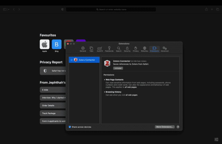This screenshot has height=144, width=222.
Task: Go to the Security preferences pane
Action: (x=127, y=49)
